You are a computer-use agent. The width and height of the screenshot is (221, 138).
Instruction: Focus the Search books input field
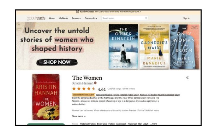pos(123,18)
